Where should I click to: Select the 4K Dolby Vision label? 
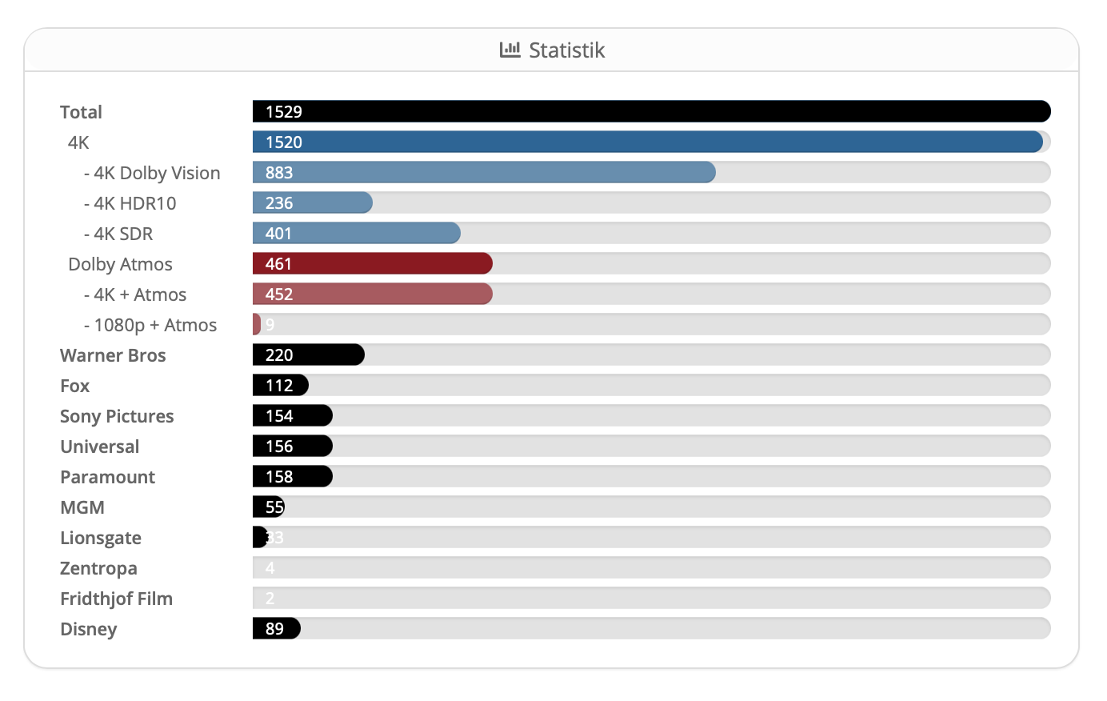(152, 173)
